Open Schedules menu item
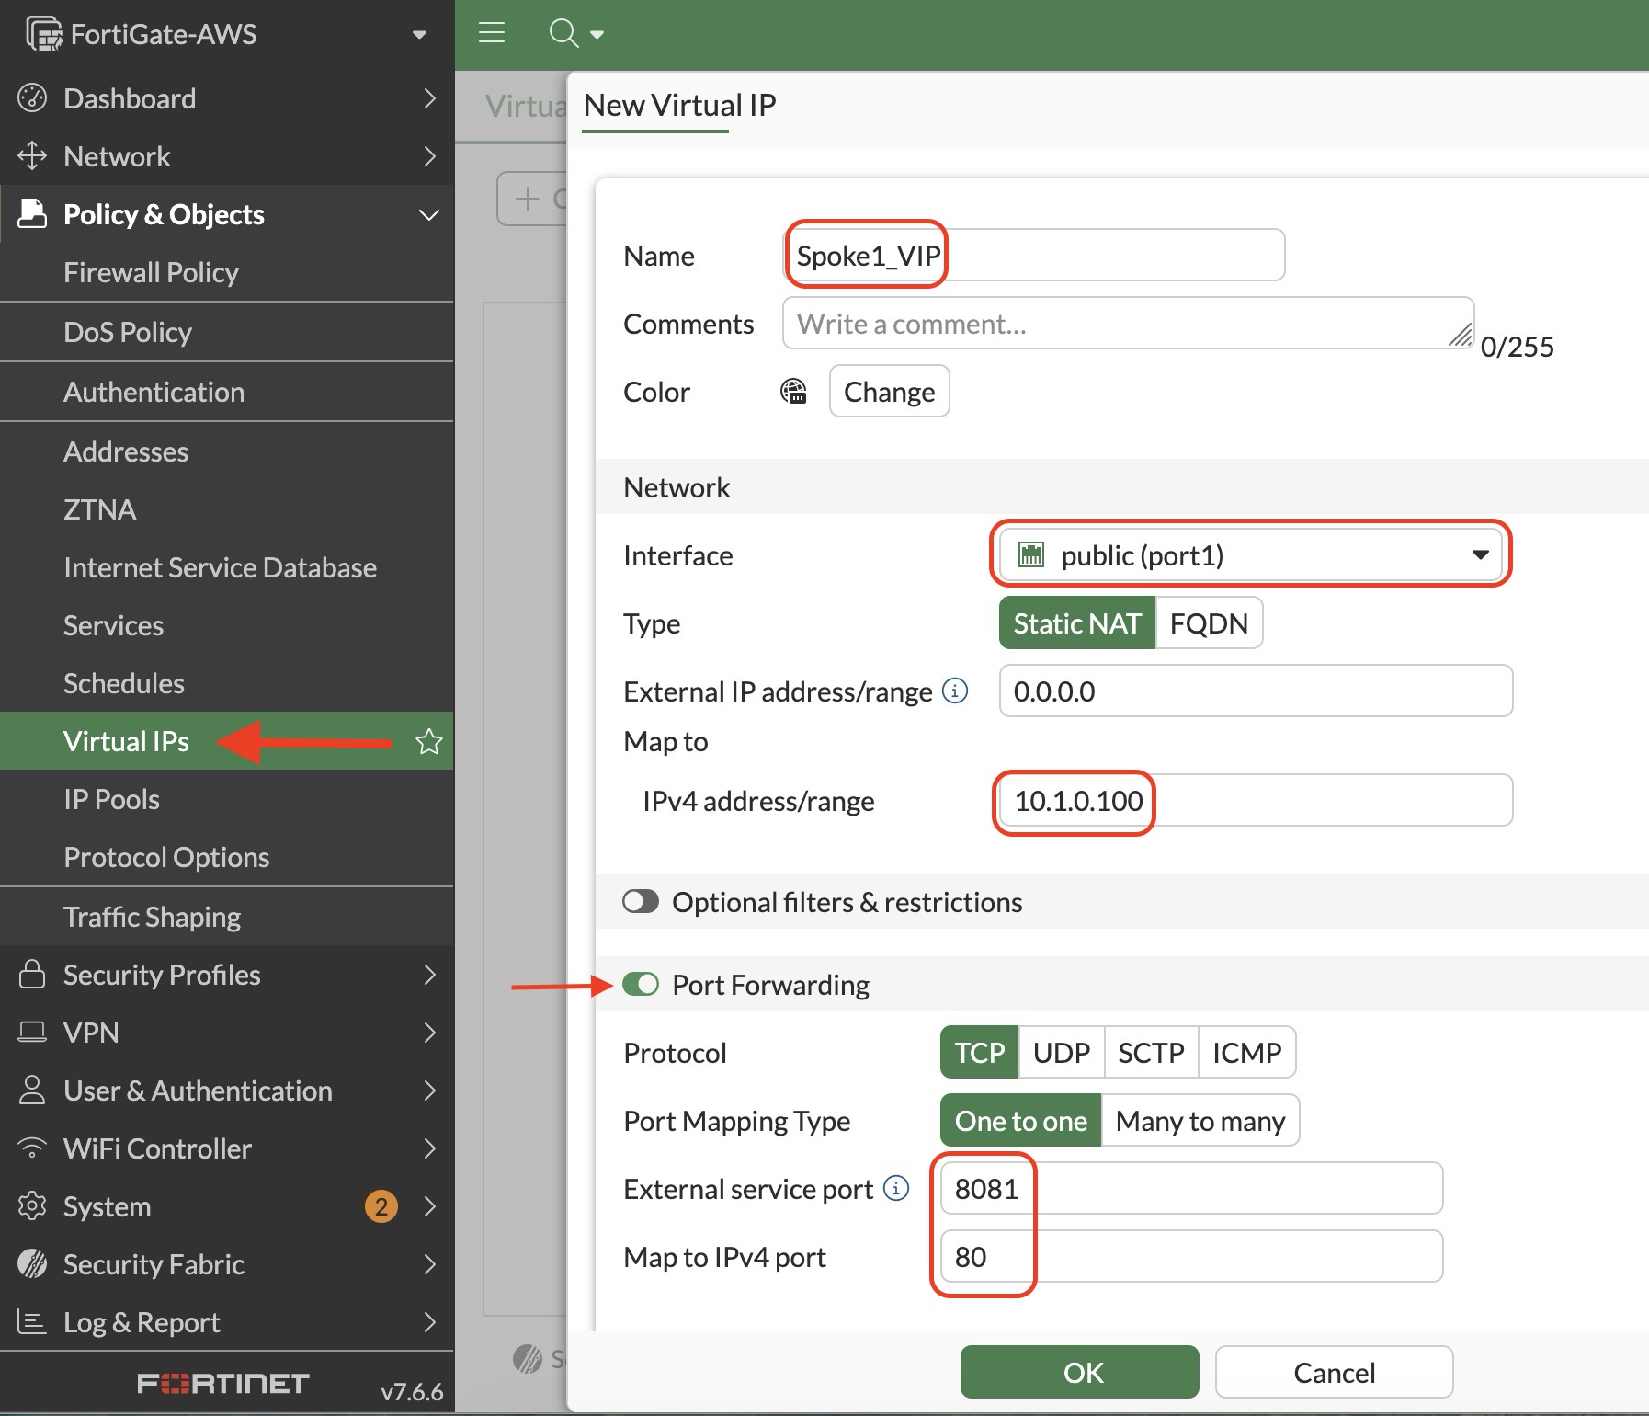1649x1416 pixels. pos(227,683)
